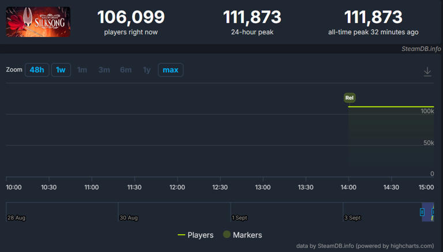443x252 pixels.
Task: Select the max zoom range
Action: (170, 70)
